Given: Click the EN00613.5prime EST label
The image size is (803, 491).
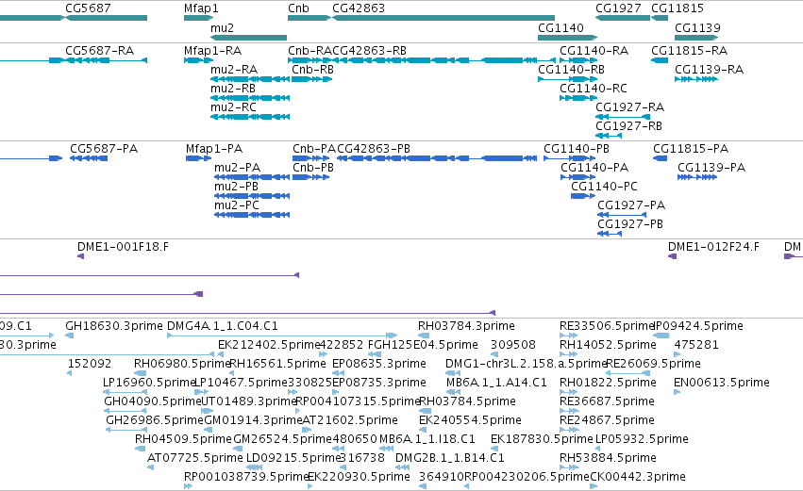Looking at the screenshot, I should click(x=722, y=383).
